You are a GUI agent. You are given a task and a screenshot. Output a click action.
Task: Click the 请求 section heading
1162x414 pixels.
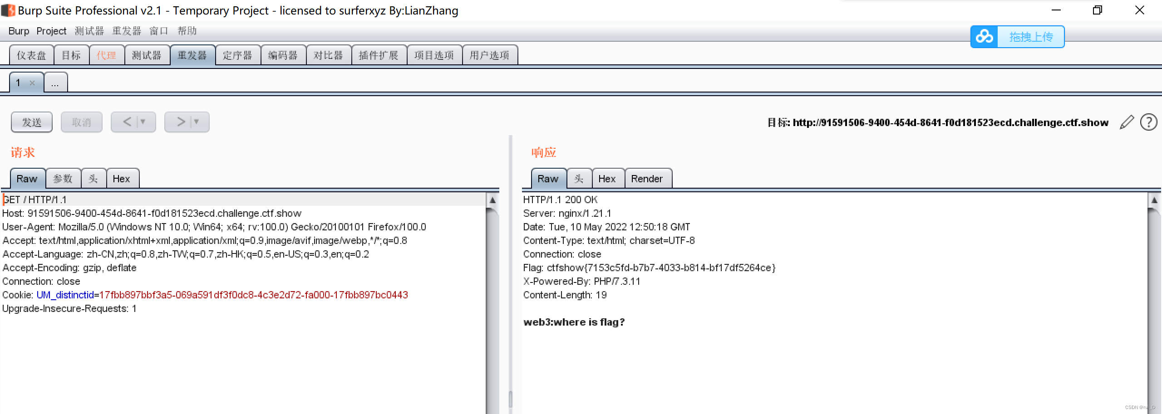coord(23,152)
